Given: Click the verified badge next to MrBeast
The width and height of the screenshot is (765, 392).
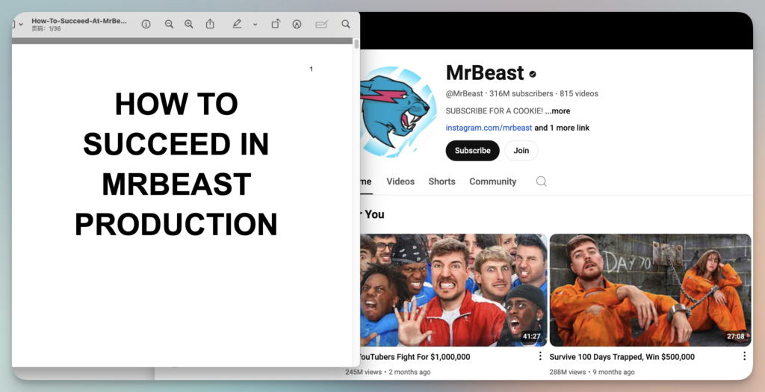Looking at the screenshot, I should 533,74.
